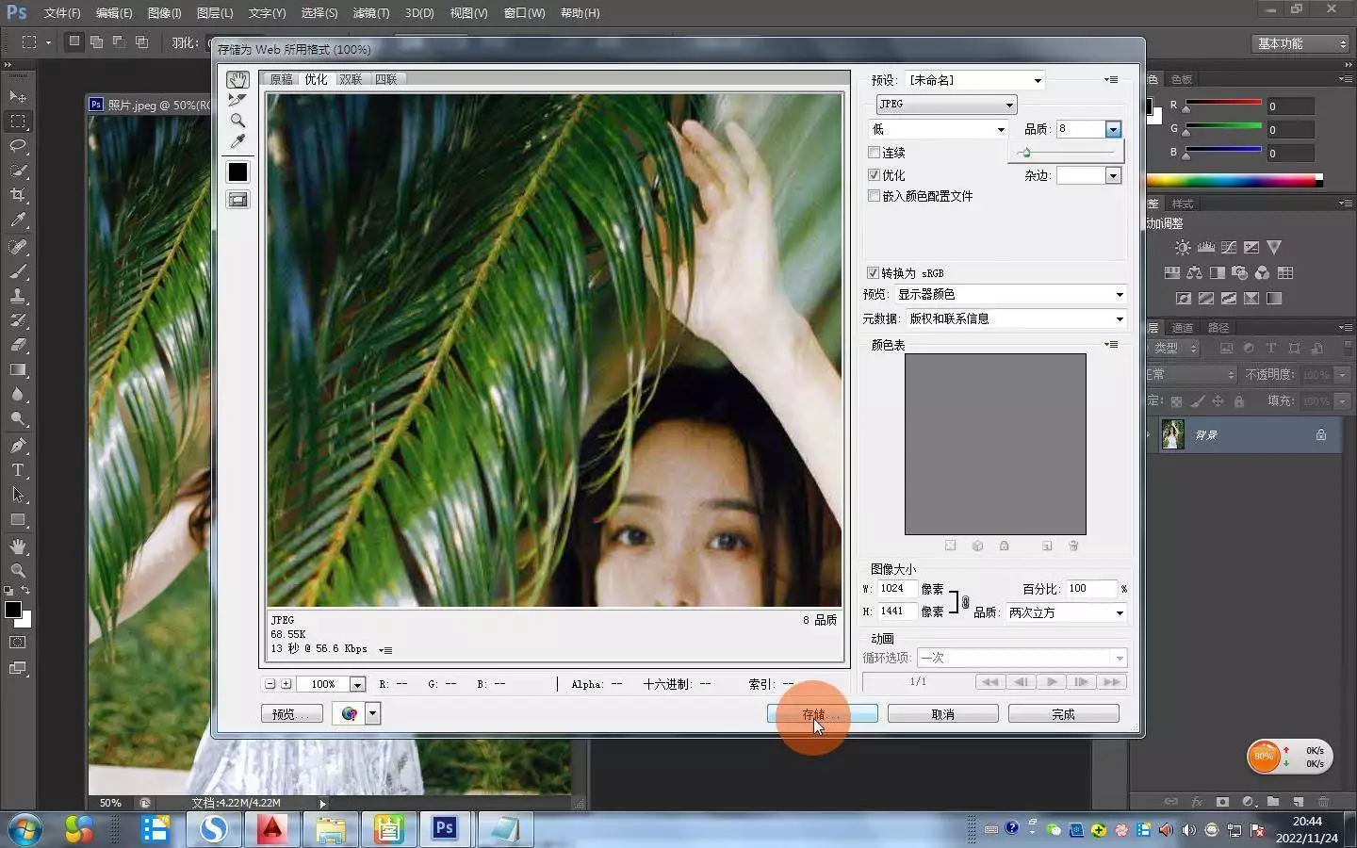Select the Lasso tool in toolbar
Viewport: 1357px width, 848px height.
(18, 146)
